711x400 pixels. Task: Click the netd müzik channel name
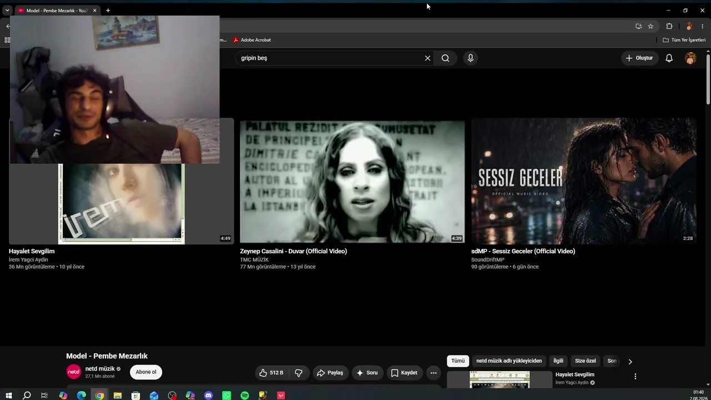click(100, 368)
